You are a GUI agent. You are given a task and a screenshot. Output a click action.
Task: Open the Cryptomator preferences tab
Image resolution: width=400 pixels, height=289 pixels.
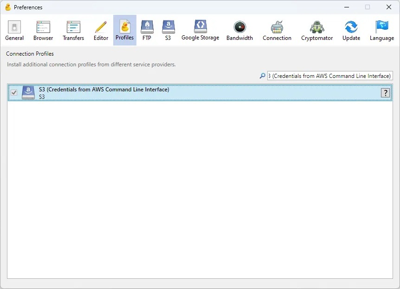pos(317,30)
